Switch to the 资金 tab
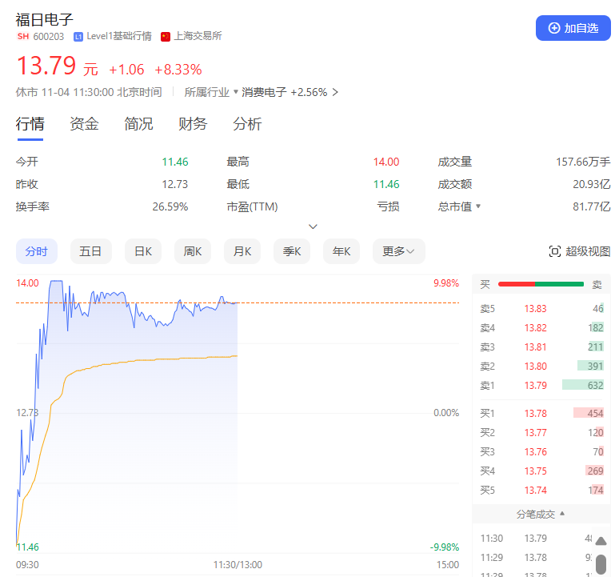615x577 pixels. (x=84, y=124)
